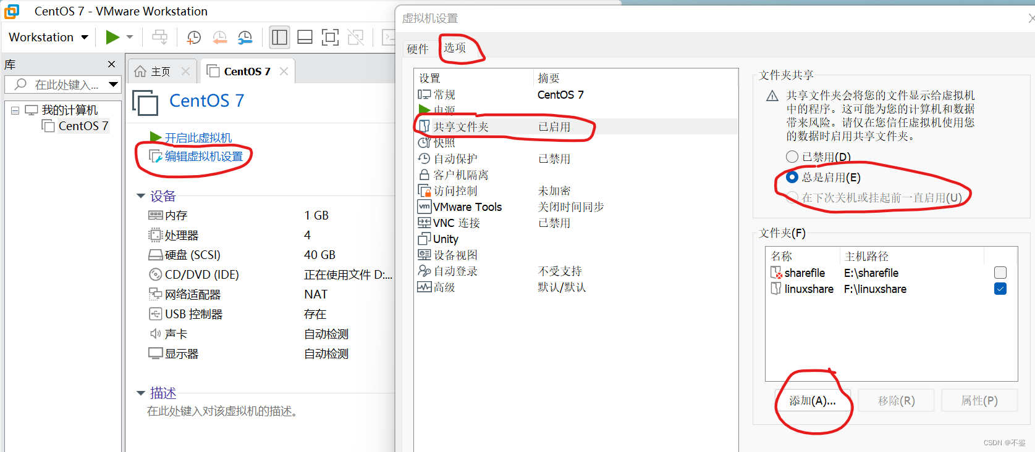Click the 名称 column header

tap(803, 256)
